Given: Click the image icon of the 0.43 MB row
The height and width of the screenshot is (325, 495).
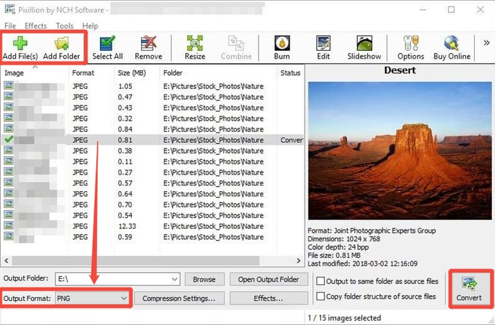Looking at the screenshot, I should [x=8, y=107].
